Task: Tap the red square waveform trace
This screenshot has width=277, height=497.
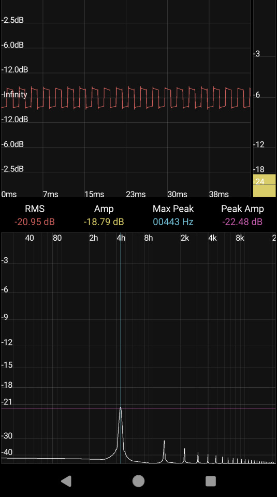Action: pyautogui.click(x=126, y=98)
